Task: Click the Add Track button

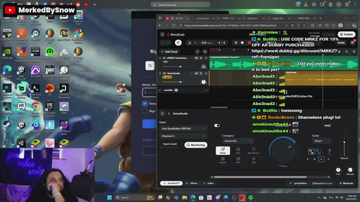Action: click(x=169, y=52)
